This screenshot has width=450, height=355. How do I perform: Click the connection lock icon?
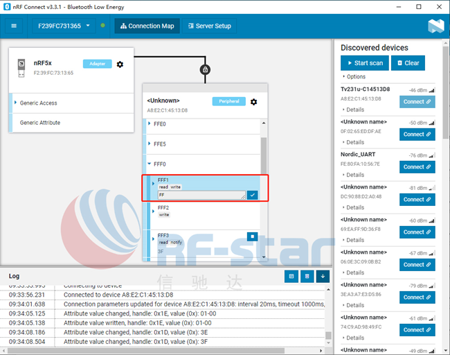click(205, 69)
